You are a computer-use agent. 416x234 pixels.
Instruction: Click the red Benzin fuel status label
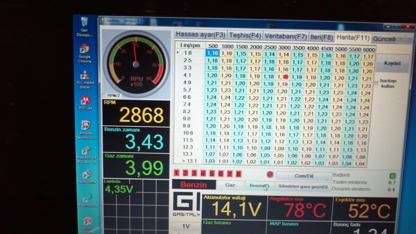(x=194, y=185)
